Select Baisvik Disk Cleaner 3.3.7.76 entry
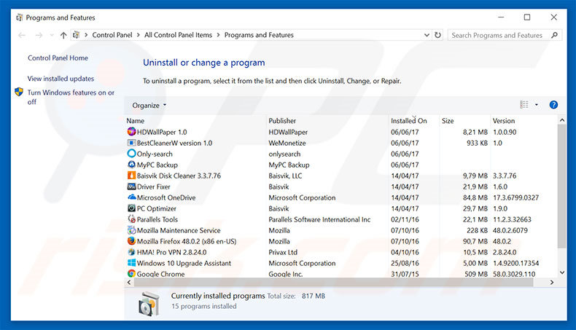576x330 pixels. tap(179, 176)
